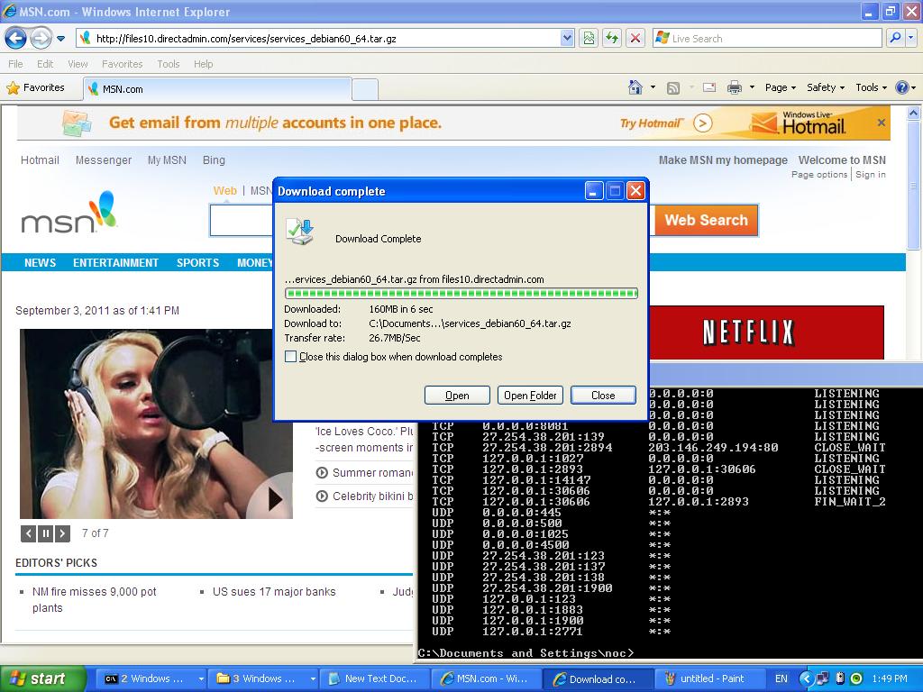Open the My MSN link
The image size is (923, 692).
pos(167,160)
